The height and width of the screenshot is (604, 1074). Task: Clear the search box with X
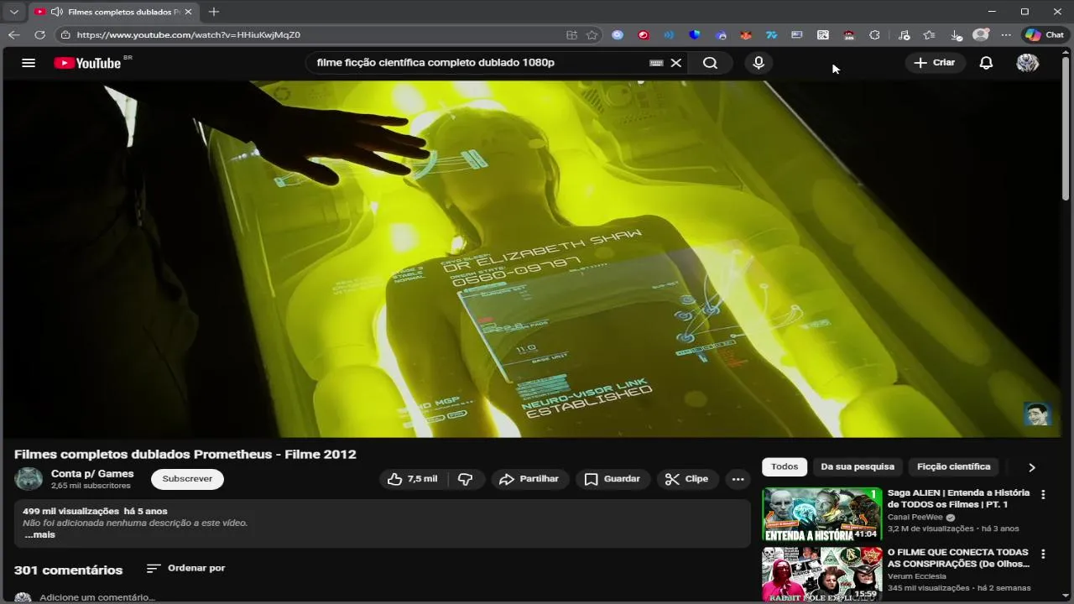[676, 63]
